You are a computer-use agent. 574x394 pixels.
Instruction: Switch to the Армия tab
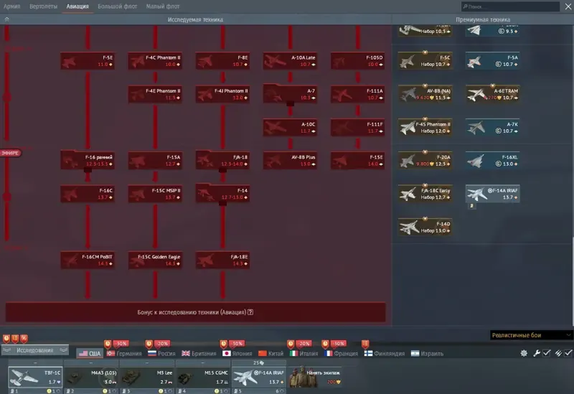coord(11,6)
